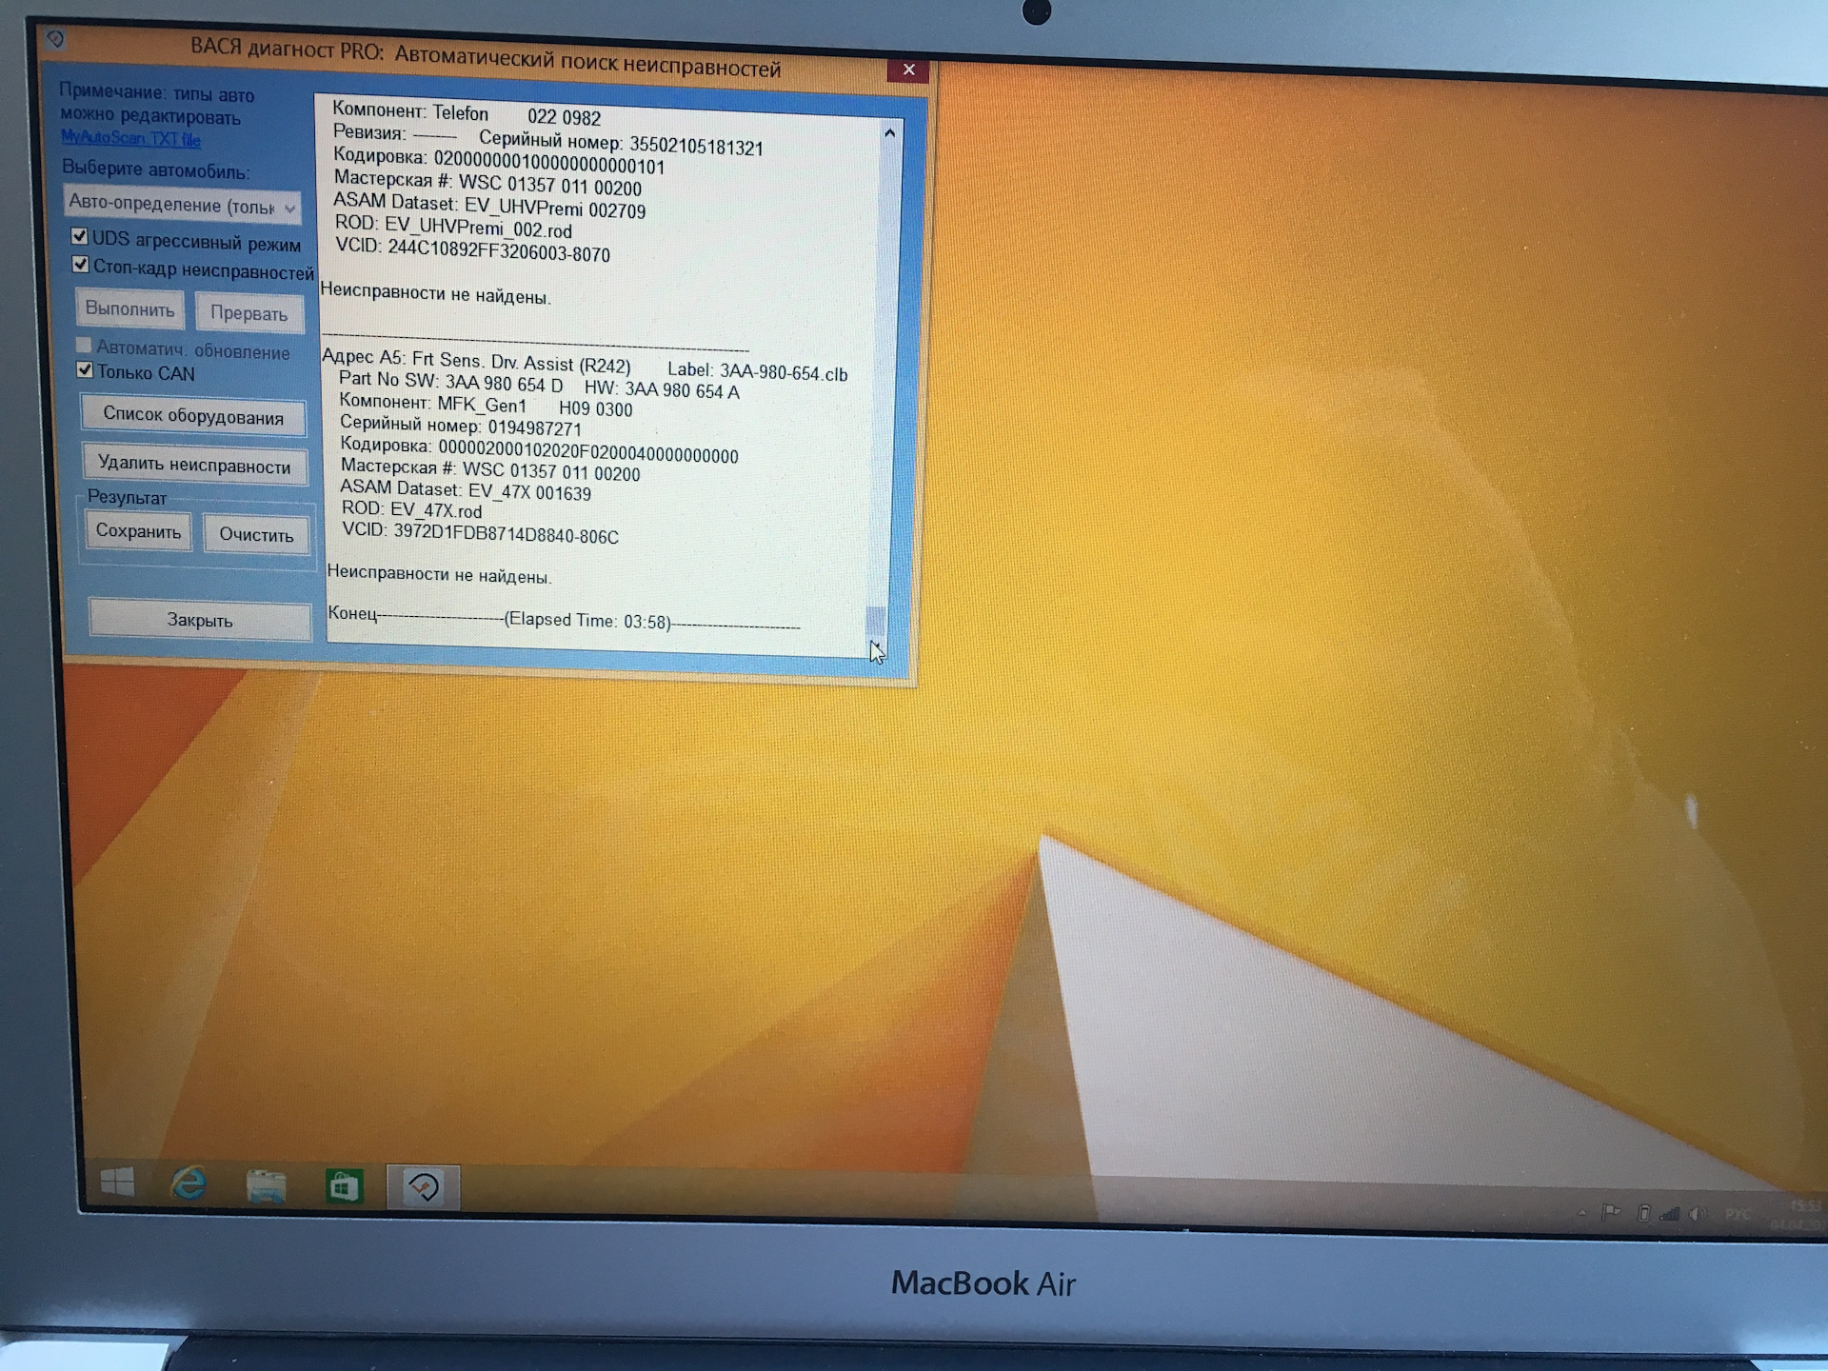This screenshot has width=1828, height=1371.
Task: Open taskbar clock and date
Action: tap(1798, 1215)
